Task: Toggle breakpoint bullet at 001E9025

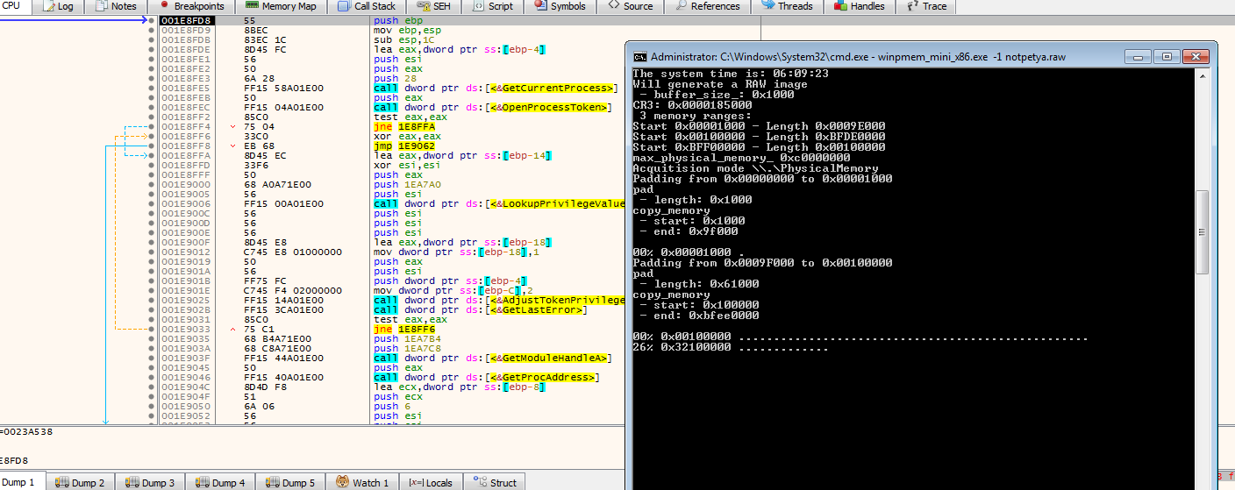Action: pos(151,300)
